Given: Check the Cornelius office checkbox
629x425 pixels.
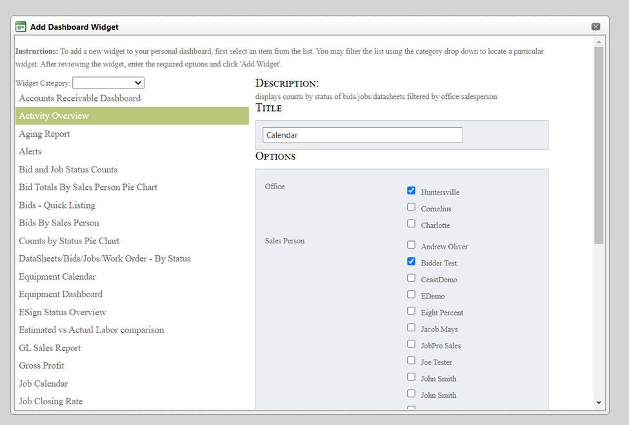Looking at the screenshot, I should (411, 207).
